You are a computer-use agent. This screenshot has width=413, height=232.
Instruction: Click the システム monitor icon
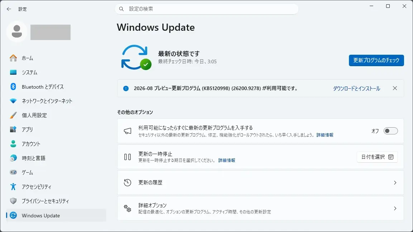pos(13,72)
